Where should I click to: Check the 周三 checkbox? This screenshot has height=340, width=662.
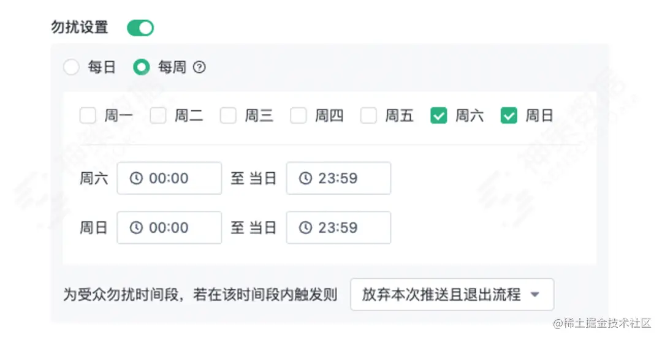(228, 116)
